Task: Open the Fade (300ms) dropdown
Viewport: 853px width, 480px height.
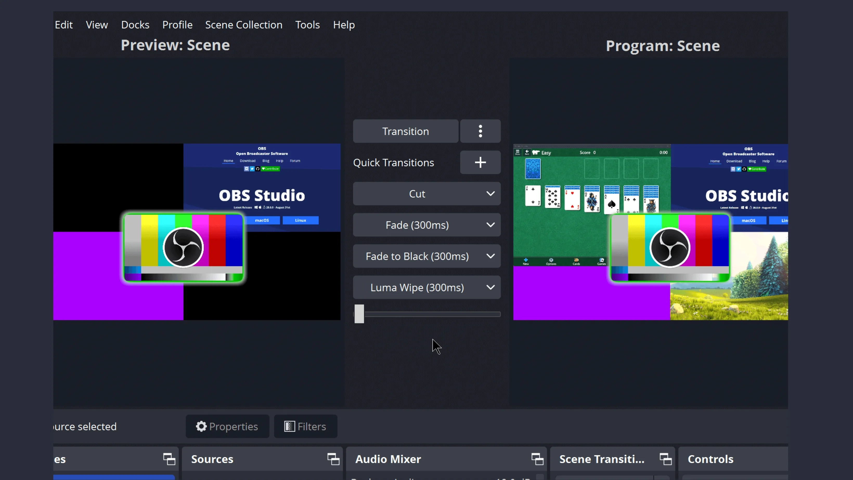Action: coord(491,225)
